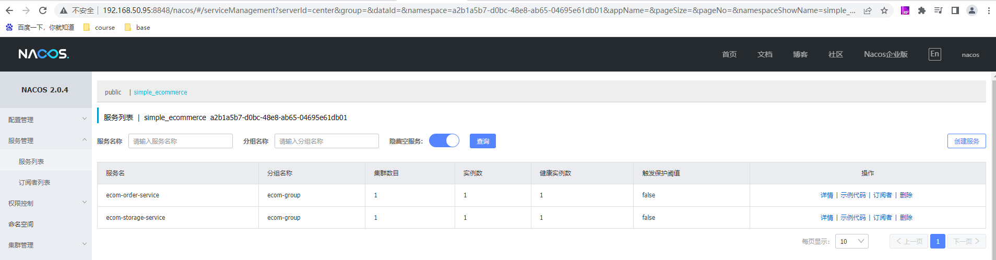Viewport: 996px width, 260px height.
Task: Collapse the 服务管理 sidebar menu
Action: 46,140
